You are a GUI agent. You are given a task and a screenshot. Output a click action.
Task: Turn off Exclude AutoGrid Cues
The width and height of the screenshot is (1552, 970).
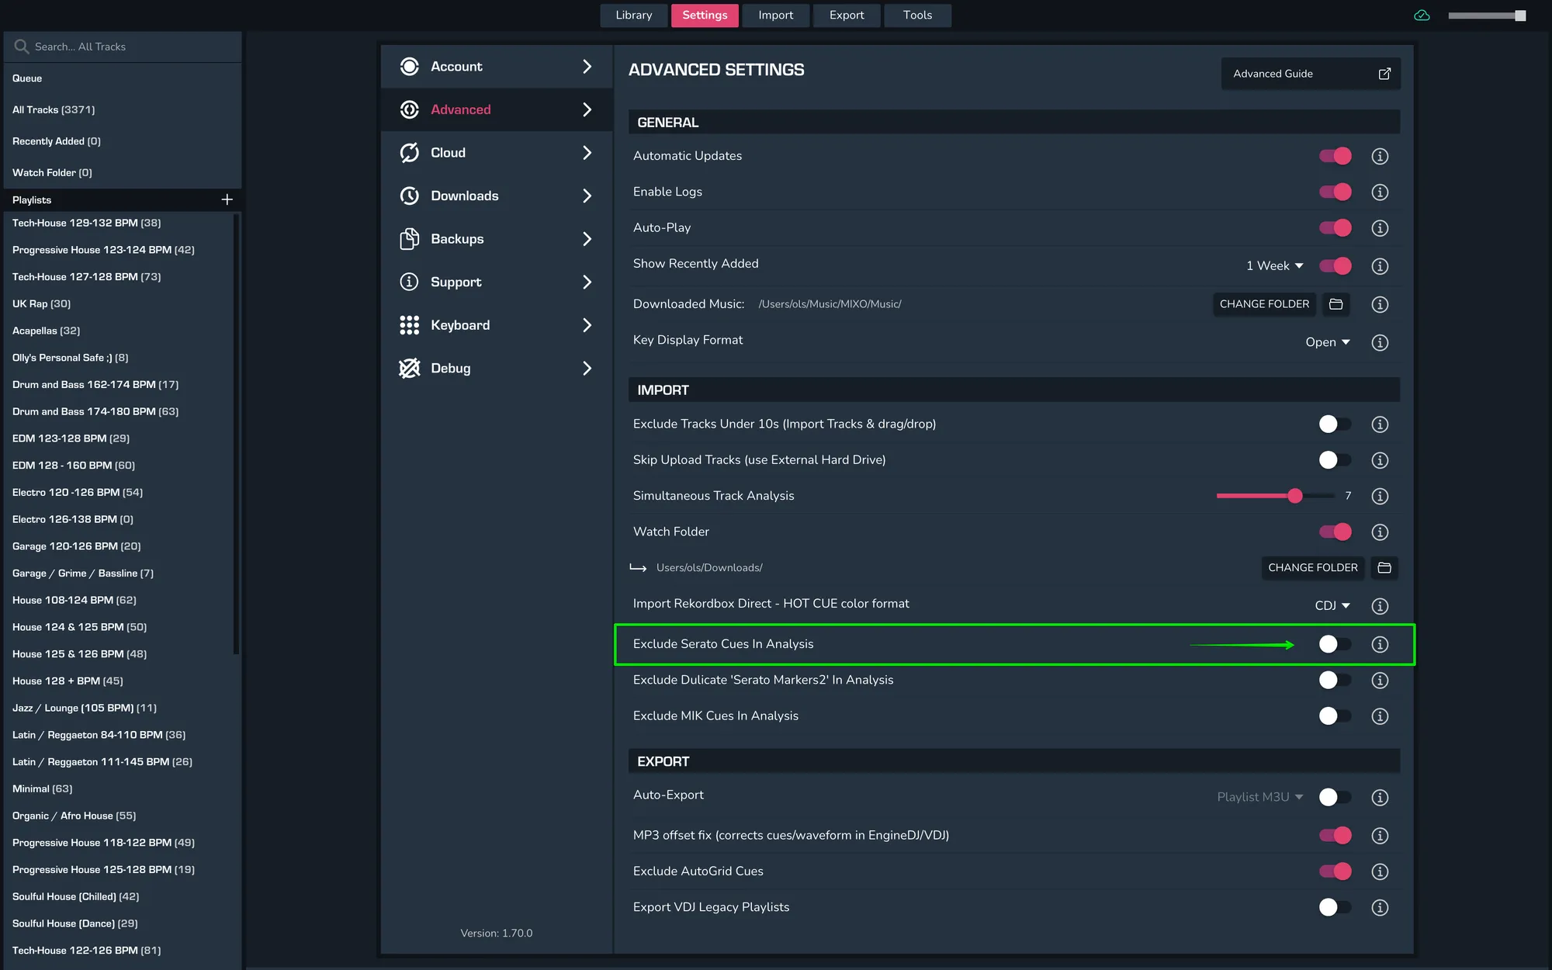click(x=1335, y=871)
